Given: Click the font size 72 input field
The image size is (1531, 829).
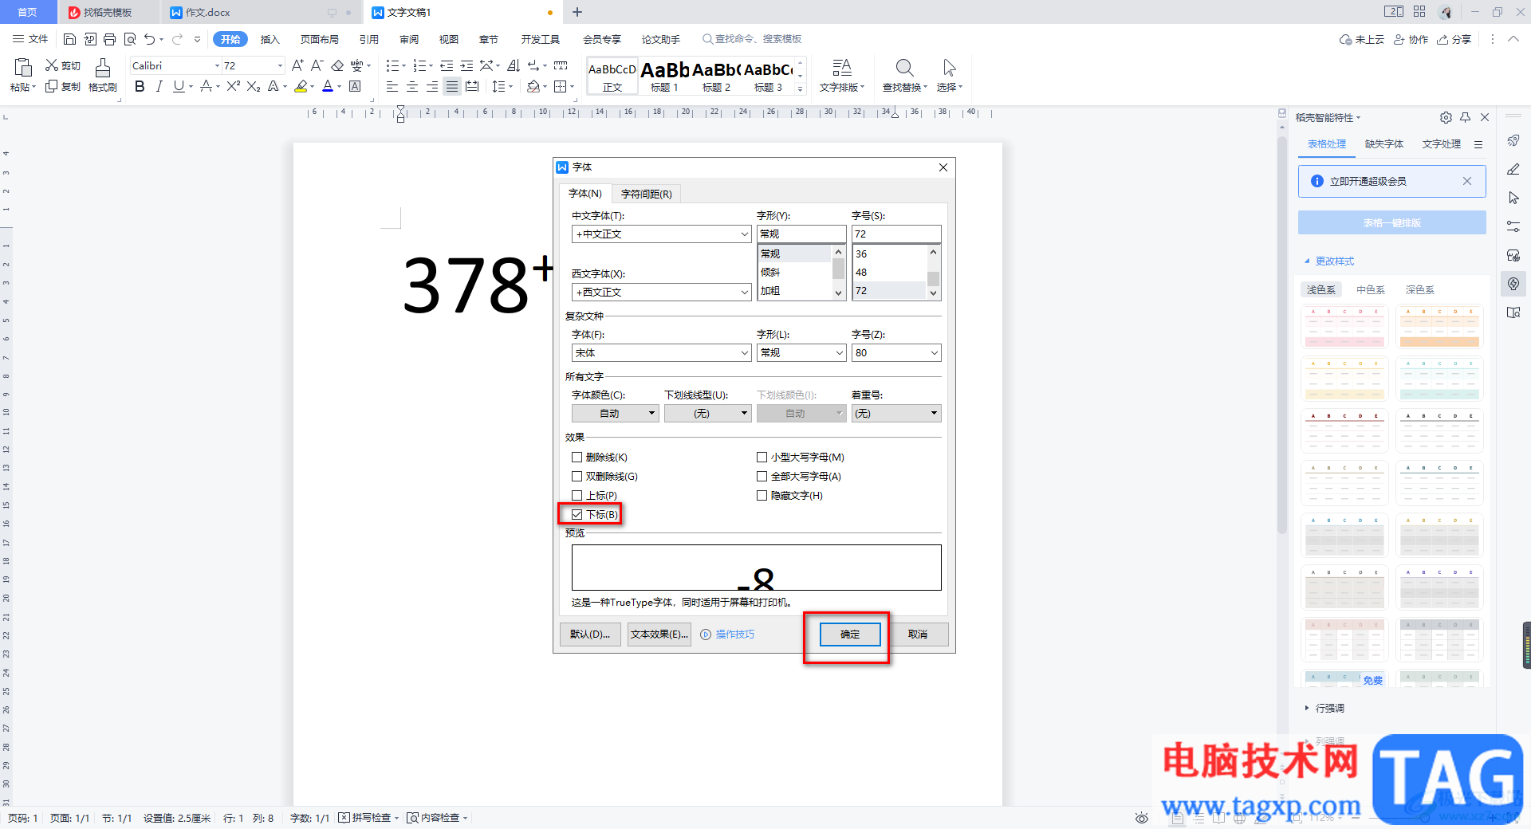Looking at the screenshot, I should pyautogui.click(x=896, y=234).
